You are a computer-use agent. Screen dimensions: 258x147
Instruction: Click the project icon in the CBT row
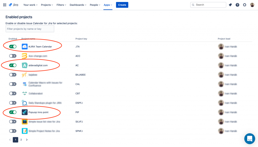[24, 94]
